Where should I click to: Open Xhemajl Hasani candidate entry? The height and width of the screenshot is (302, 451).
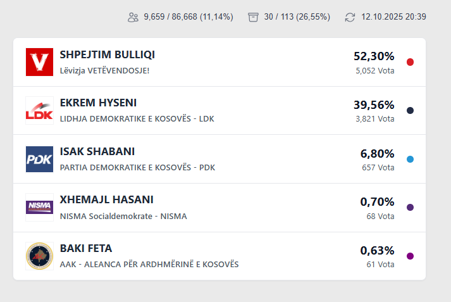coord(106,200)
